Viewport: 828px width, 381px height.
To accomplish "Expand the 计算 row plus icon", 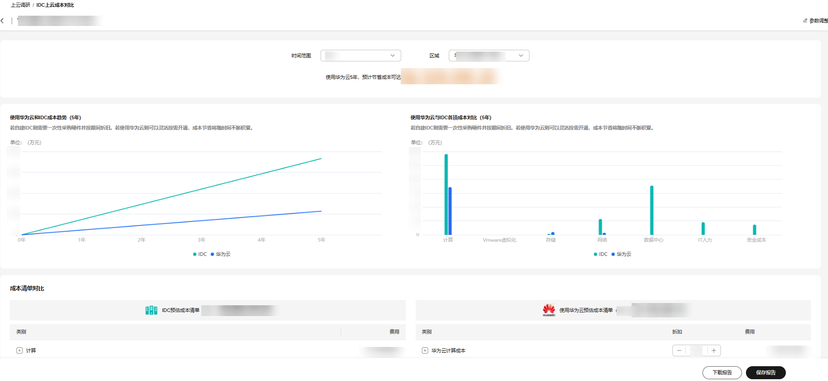I will pos(19,351).
